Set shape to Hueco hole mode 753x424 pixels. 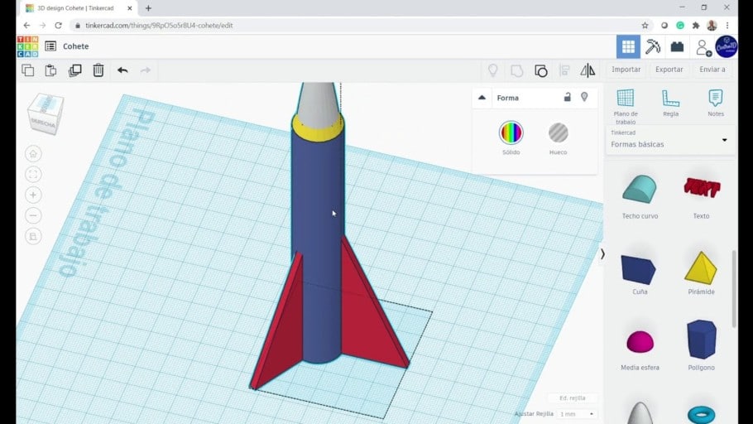[x=558, y=138]
